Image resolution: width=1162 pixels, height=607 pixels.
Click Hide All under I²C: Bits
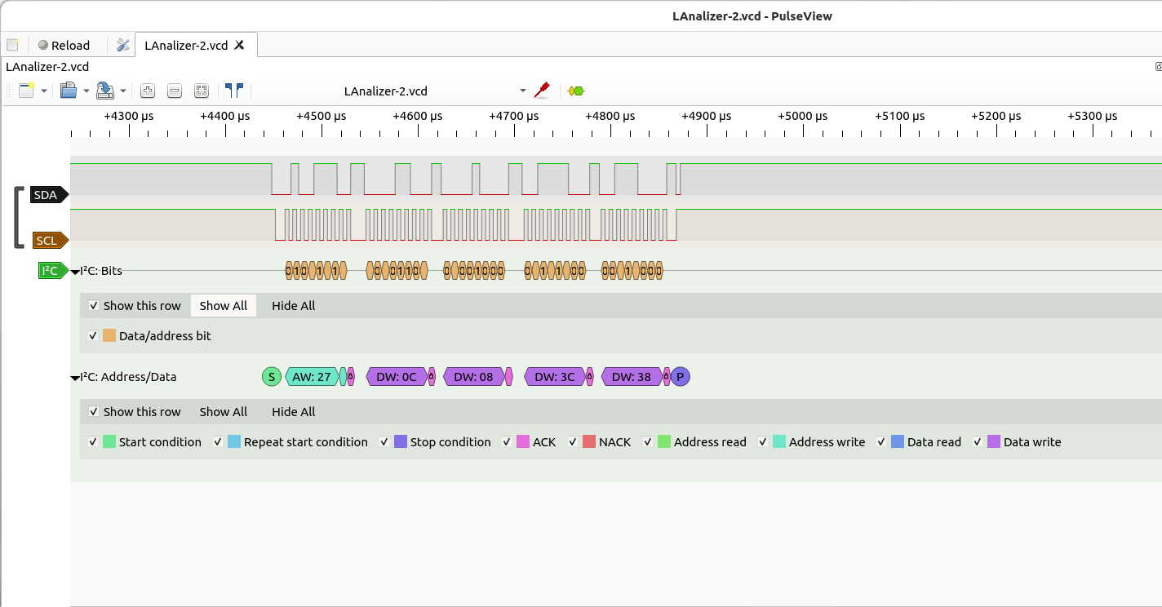pyautogui.click(x=294, y=306)
